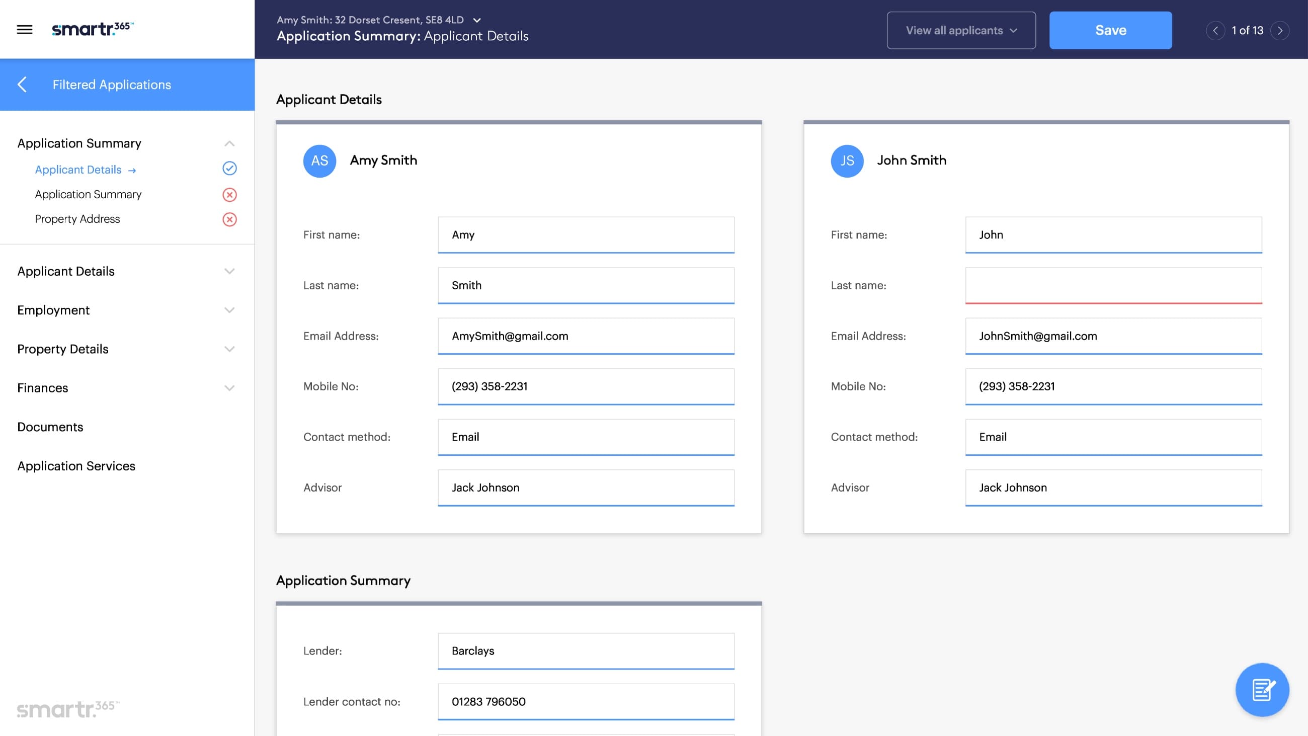Click Amy's Email Address field
1308x736 pixels.
coord(586,336)
